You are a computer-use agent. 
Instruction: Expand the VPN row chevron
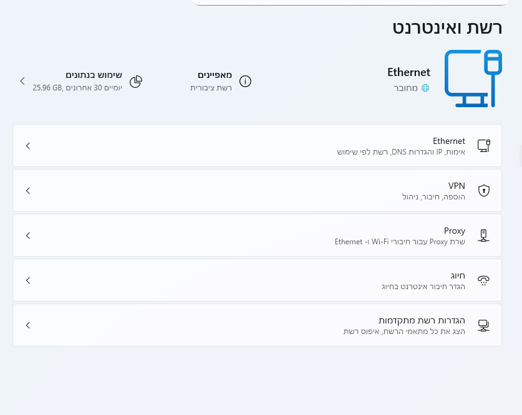[28, 191]
